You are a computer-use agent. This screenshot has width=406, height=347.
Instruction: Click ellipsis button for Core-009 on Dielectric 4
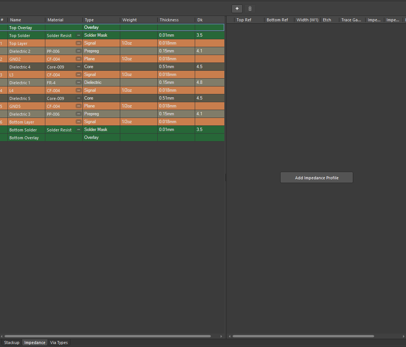click(79, 67)
